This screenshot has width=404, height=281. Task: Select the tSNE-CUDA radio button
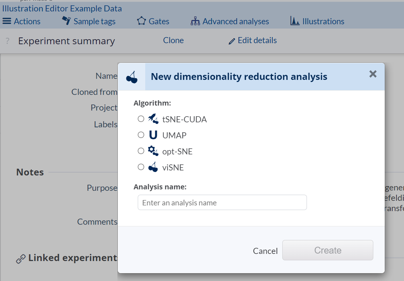coord(141,119)
